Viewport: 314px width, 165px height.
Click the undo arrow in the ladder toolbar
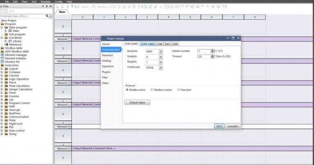145,7
